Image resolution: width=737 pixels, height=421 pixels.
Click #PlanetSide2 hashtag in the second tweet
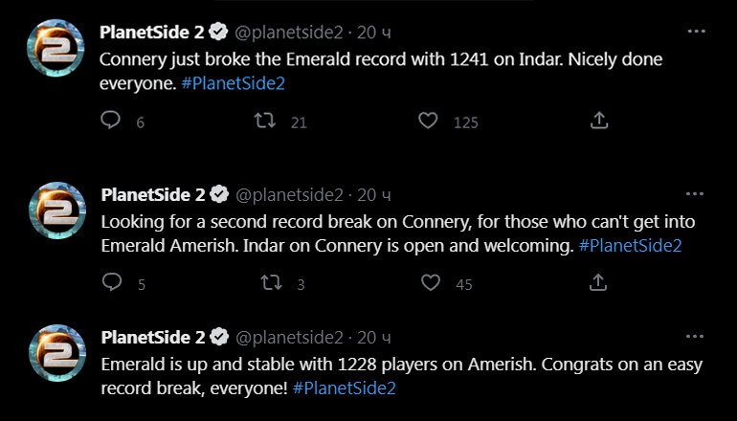click(x=630, y=245)
